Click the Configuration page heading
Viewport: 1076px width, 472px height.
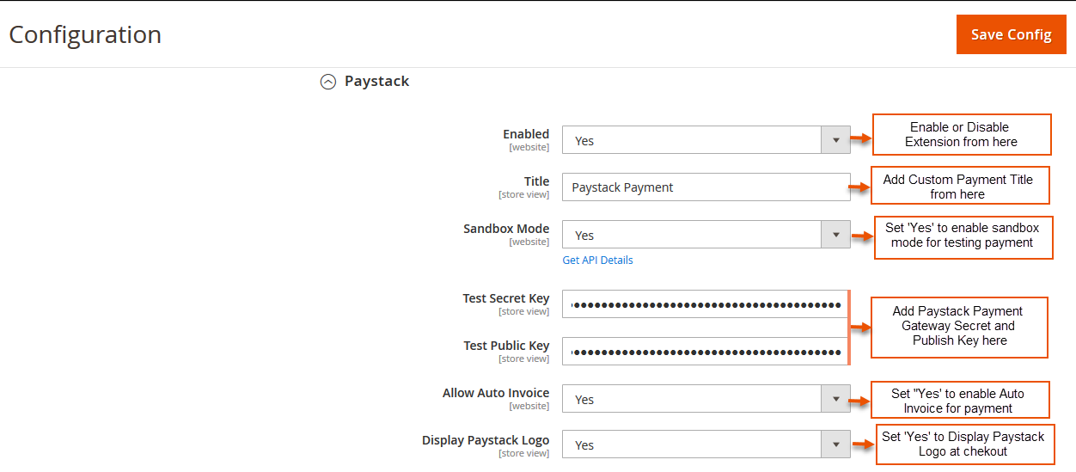pos(85,34)
